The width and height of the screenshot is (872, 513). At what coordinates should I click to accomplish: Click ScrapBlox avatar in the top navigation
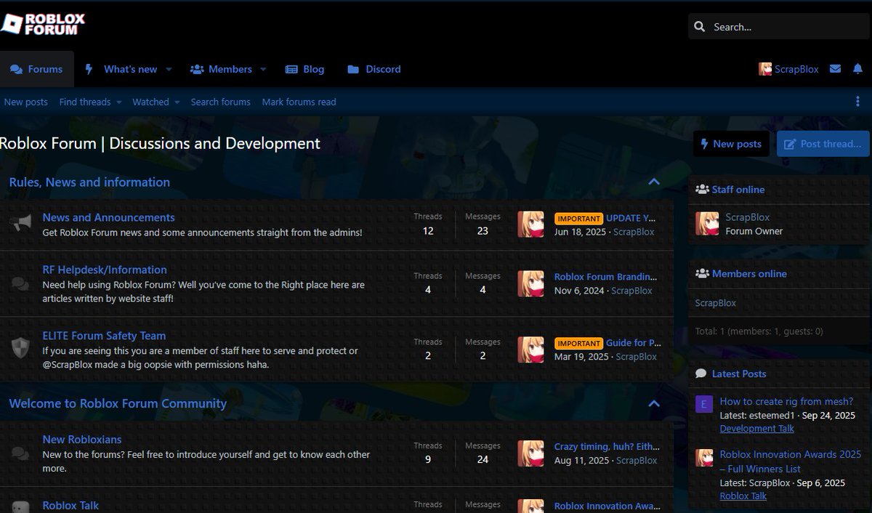coord(765,69)
